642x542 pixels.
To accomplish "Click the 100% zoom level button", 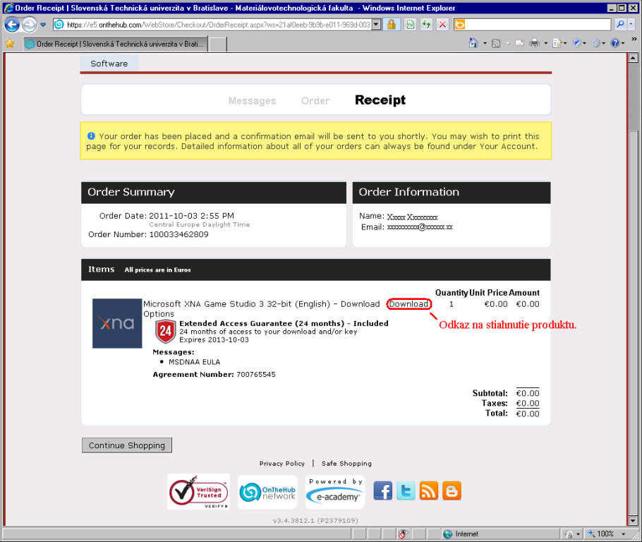I will coord(602,534).
